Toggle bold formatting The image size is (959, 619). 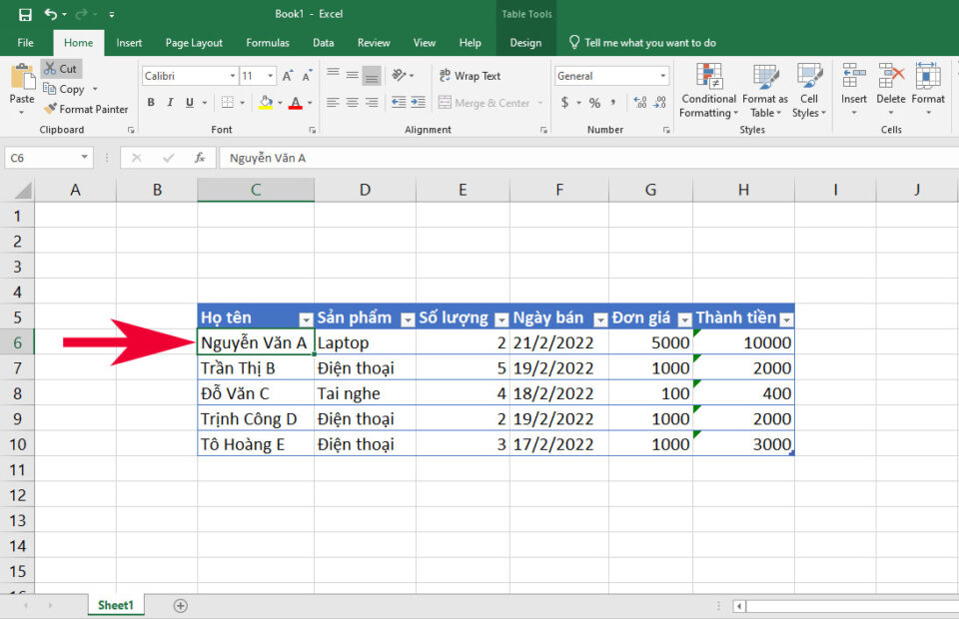click(x=151, y=102)
